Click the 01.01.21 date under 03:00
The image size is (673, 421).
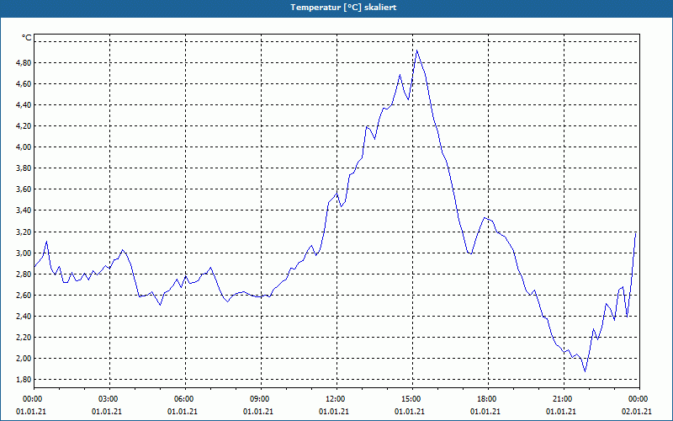[107, 412]
